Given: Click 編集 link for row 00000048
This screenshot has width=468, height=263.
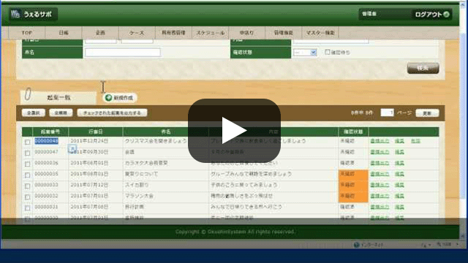Looking at the screenshot, I should click(x=399, y=141).
